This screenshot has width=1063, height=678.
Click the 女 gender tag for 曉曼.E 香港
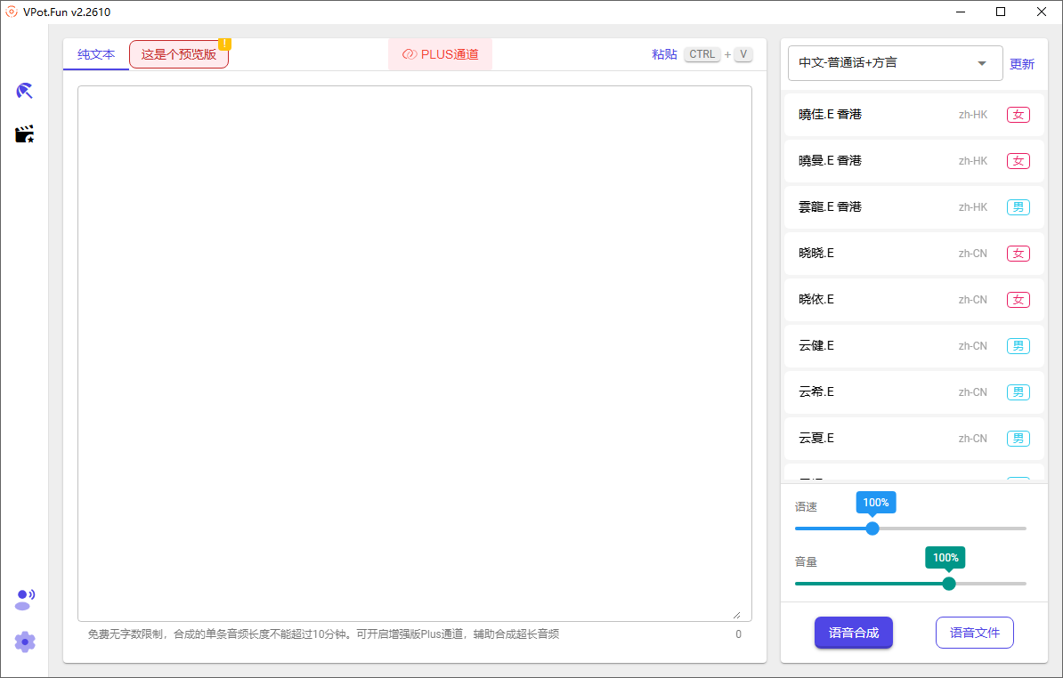click(1018, 160)
